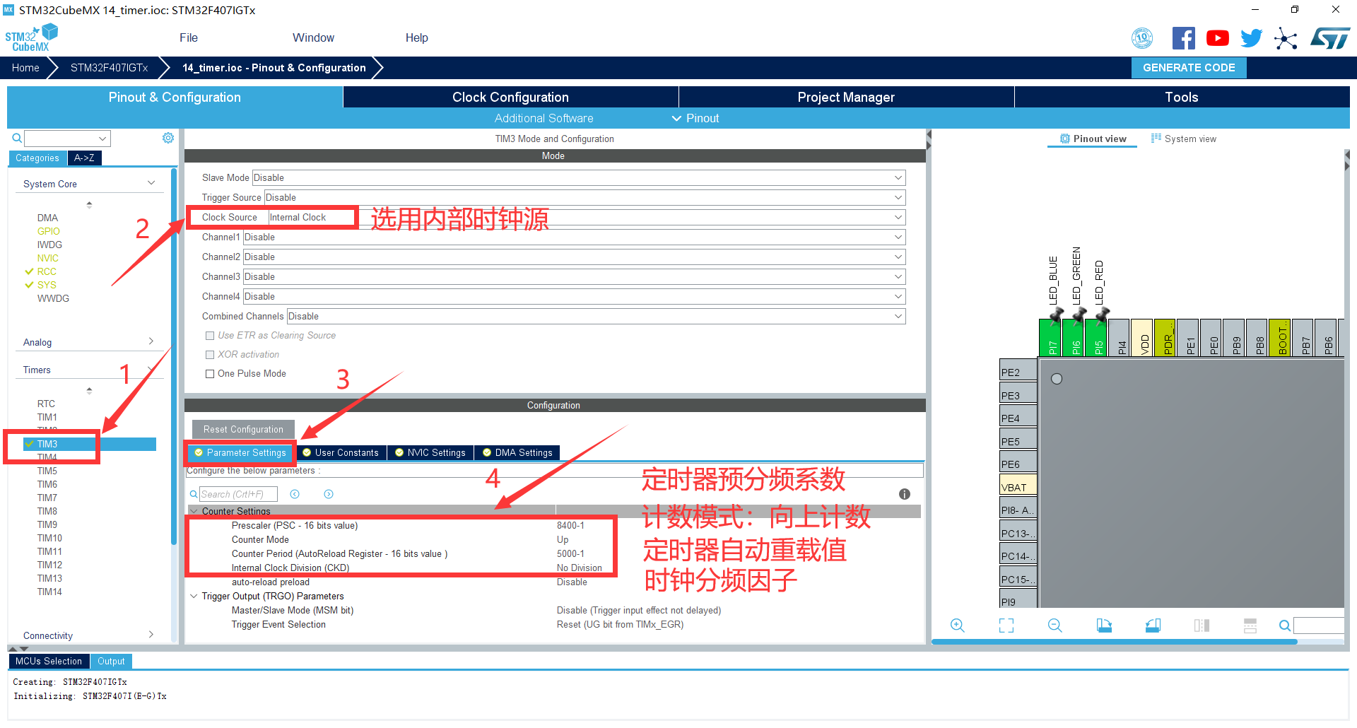Image resolution: width=1357 pixels, height=728 pixels.
Task: Click the GENERATE CODE button
Action: tap(1189, 68)
